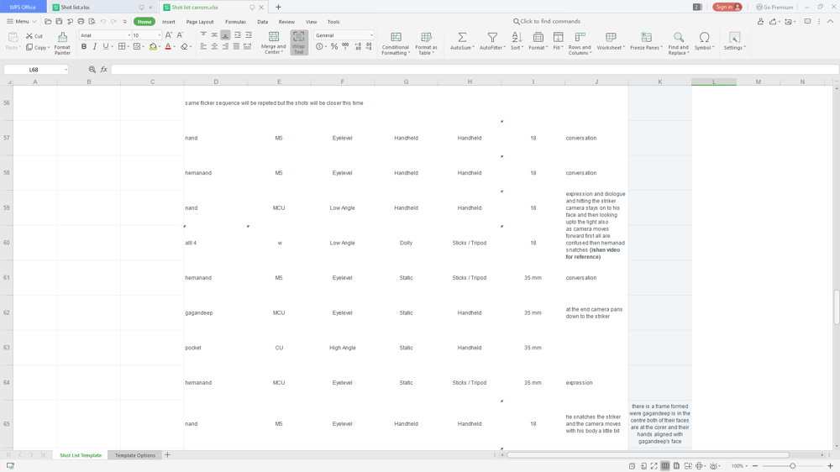Increase font size with the larger A icon
The width and height of the screenshot is (840, 472).
(169, 34)
